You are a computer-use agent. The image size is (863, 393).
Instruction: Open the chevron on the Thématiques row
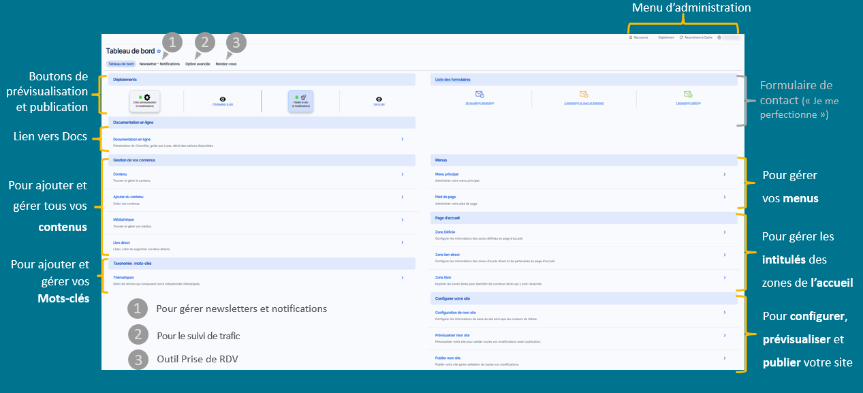coord(402,278)
